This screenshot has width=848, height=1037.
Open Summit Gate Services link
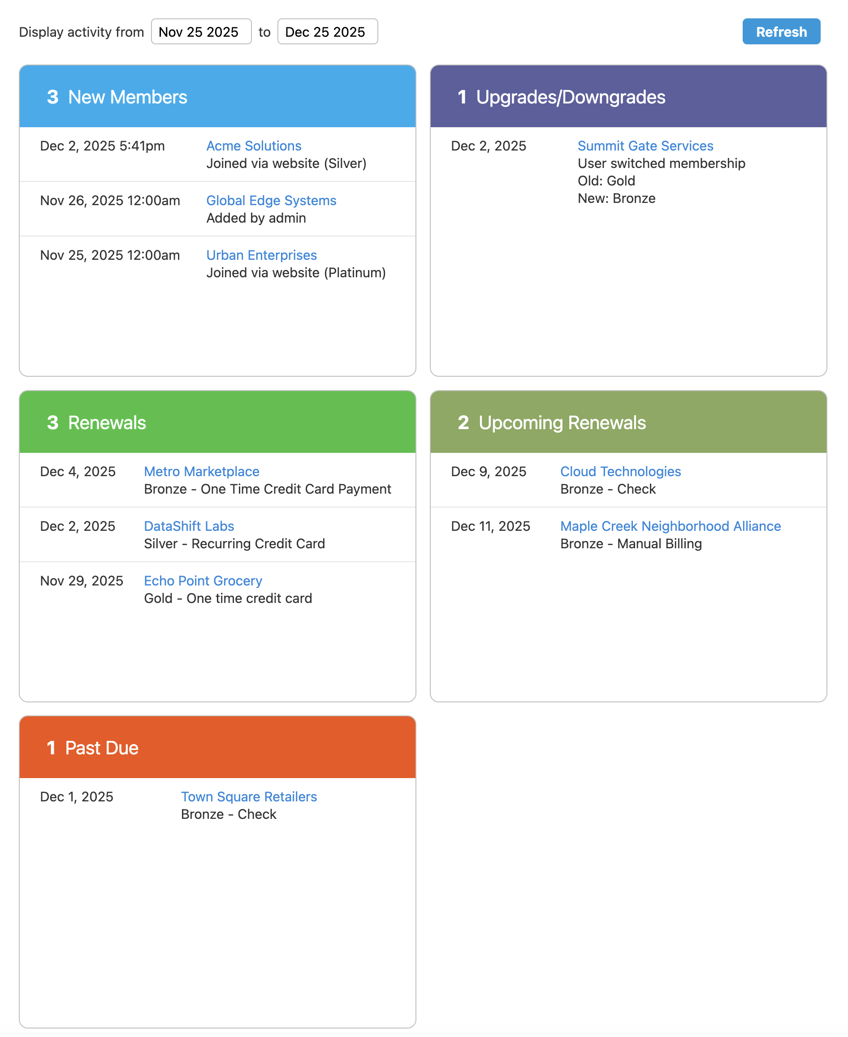[645, 146]
